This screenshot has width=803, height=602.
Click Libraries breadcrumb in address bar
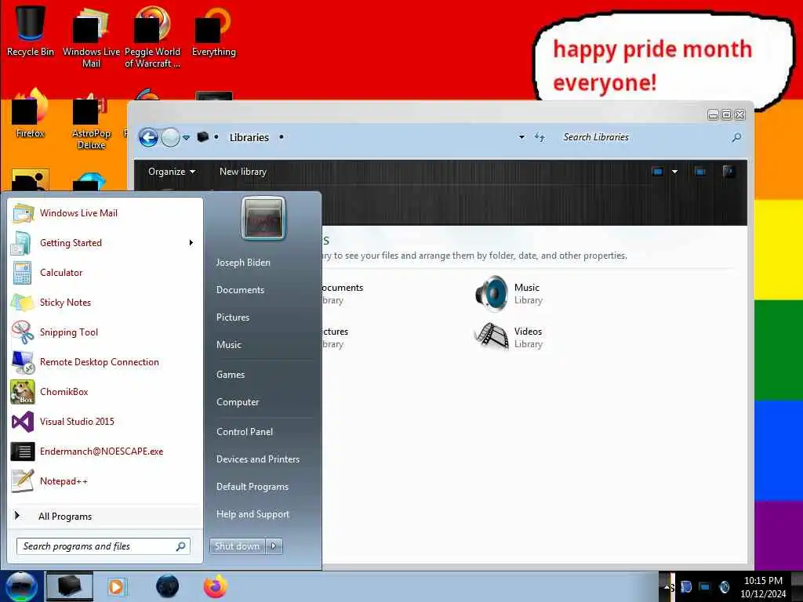click(249, 137)
